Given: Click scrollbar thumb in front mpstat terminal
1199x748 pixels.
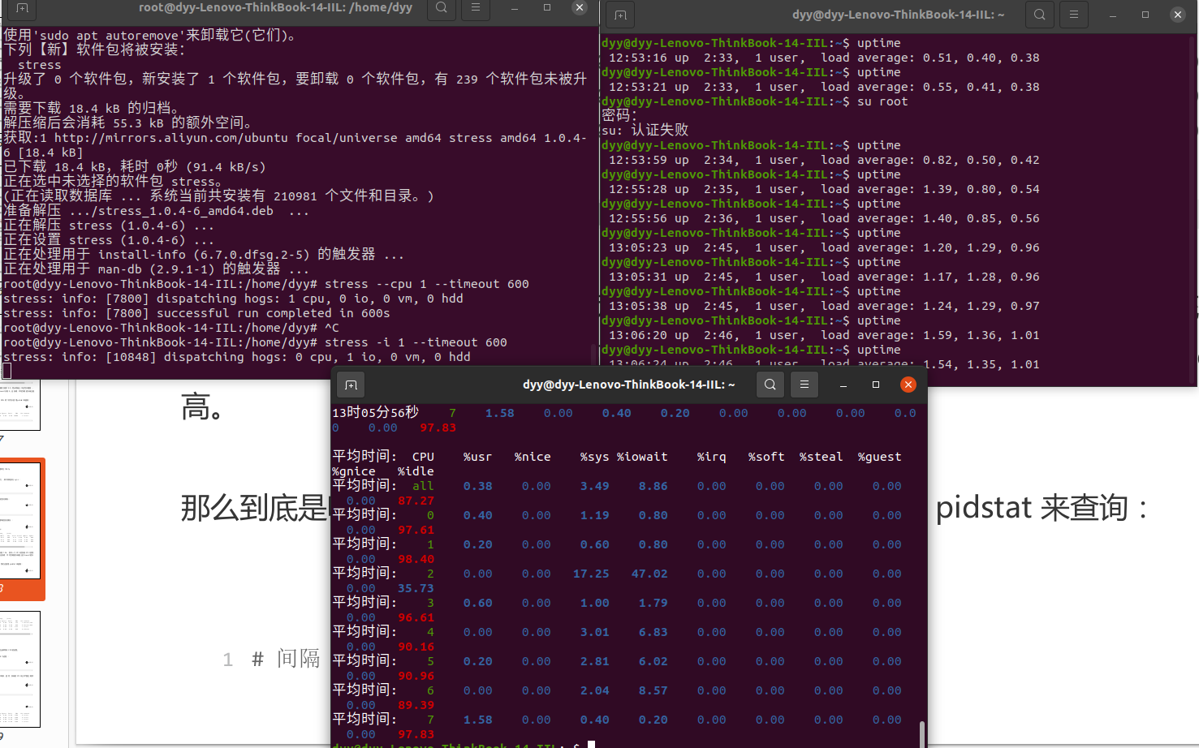Looking at the screenshot, I should pyautogui.click(x=922, y=733).
